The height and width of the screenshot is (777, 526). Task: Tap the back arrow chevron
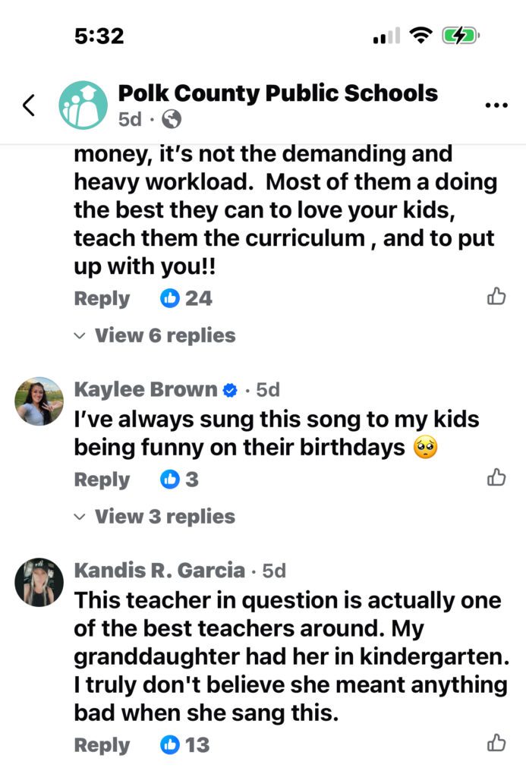tap(29, 105)
